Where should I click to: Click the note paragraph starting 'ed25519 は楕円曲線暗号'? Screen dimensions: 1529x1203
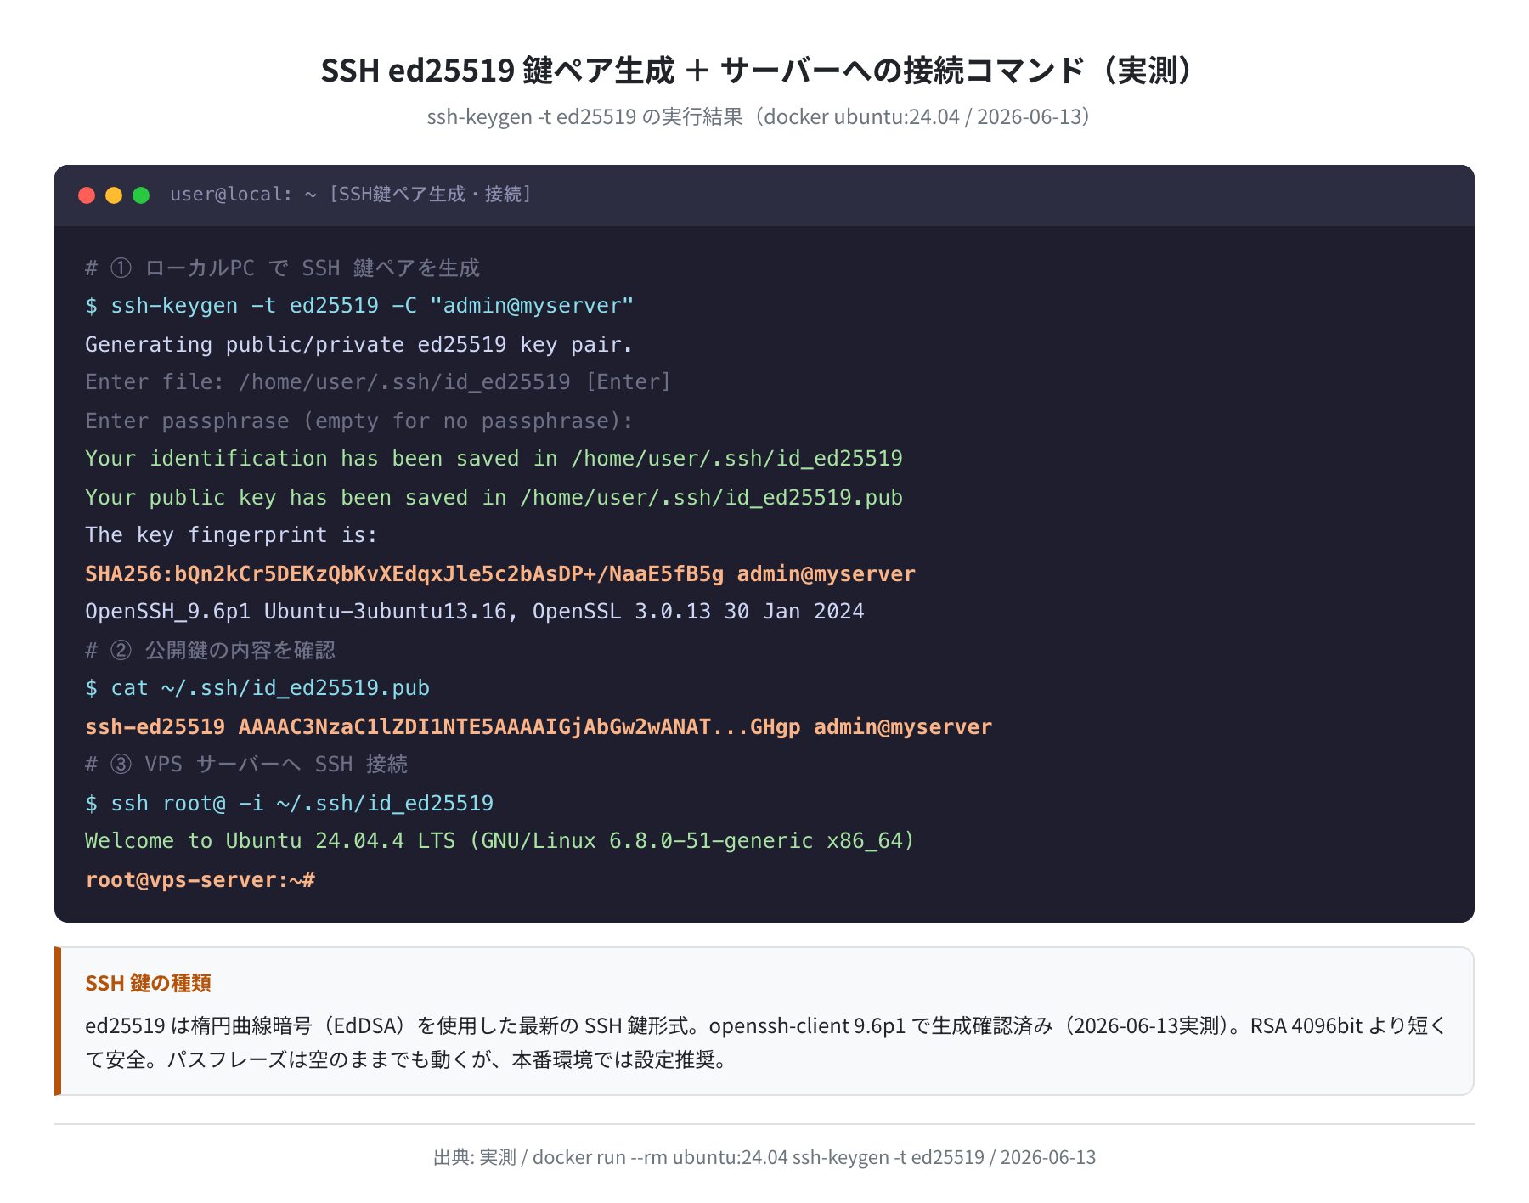[764, 1042]
